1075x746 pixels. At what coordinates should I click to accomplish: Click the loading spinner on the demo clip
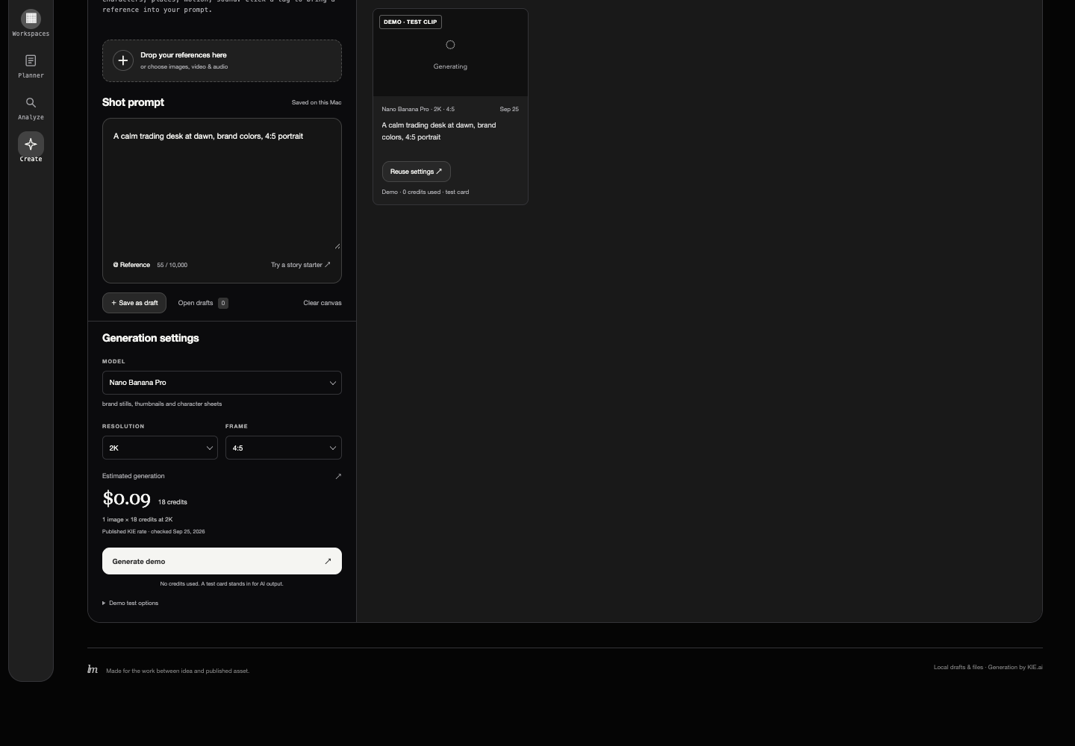pos(450,45)
